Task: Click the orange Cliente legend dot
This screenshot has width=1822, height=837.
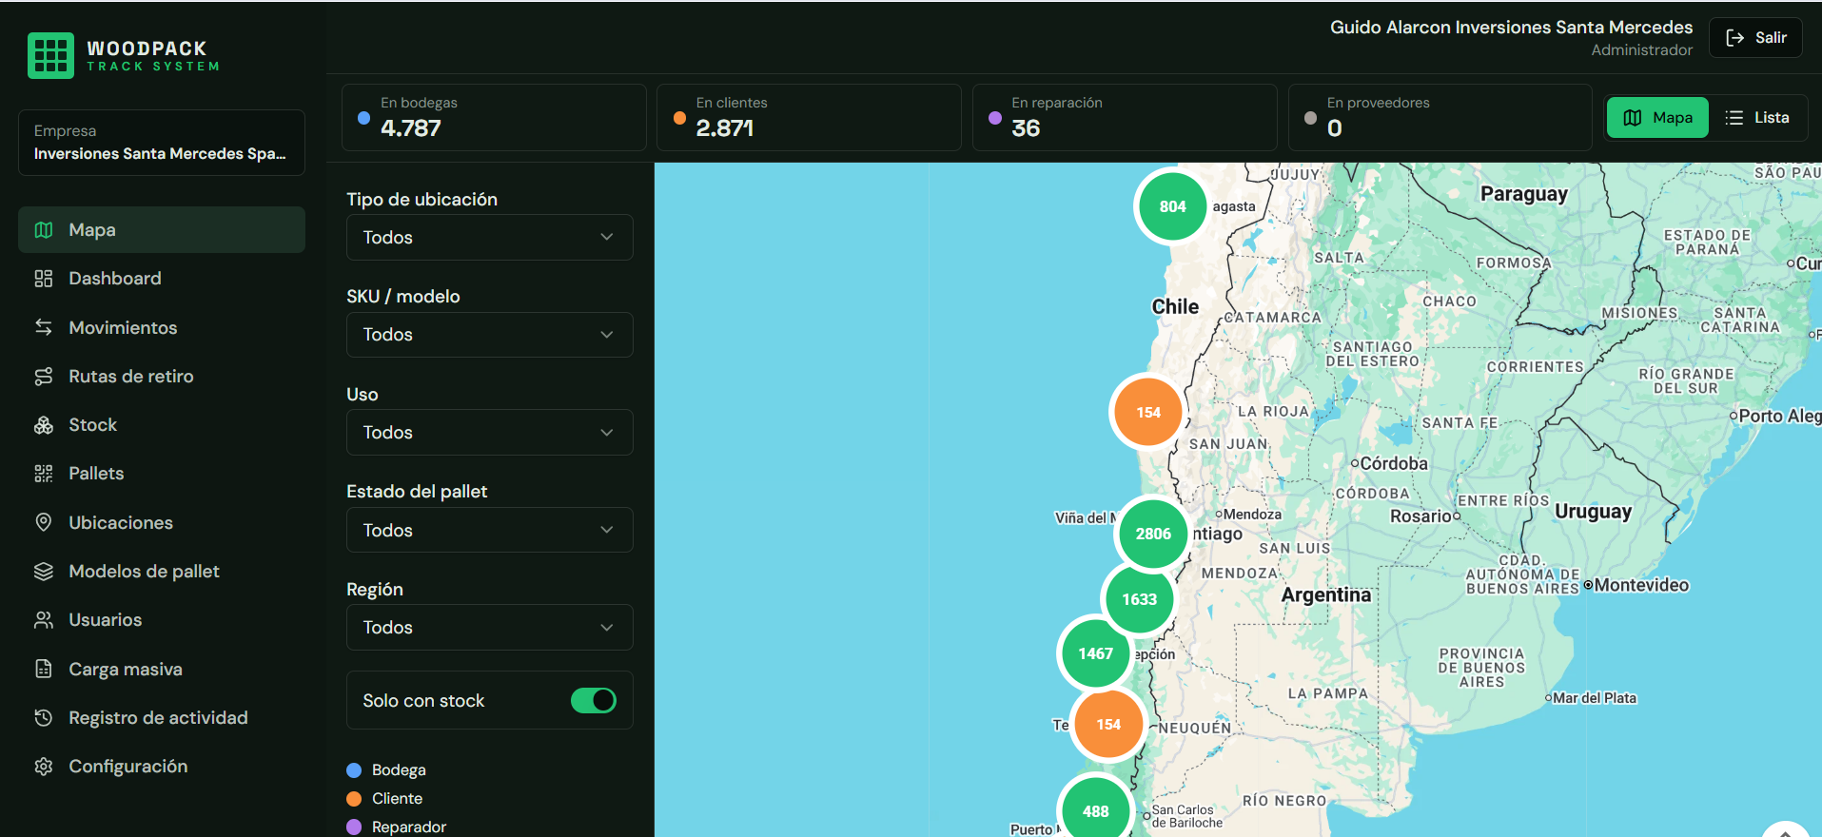Action: click(x=354, y=799)
